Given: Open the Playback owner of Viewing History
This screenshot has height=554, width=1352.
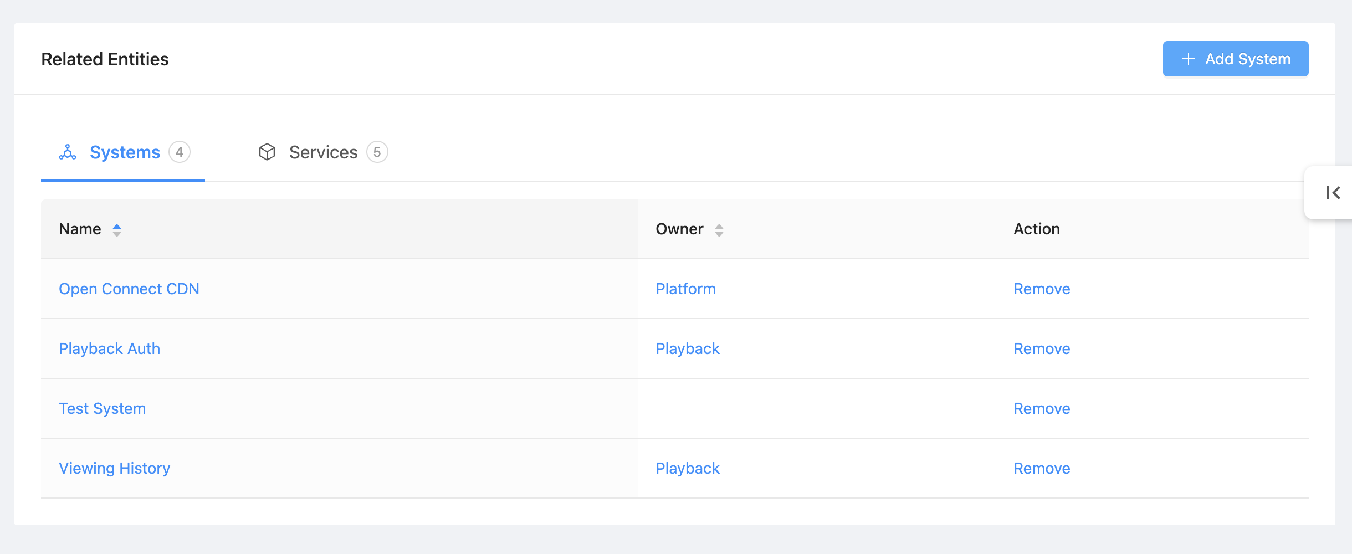Looking at the screenshot, I should 688,468.
